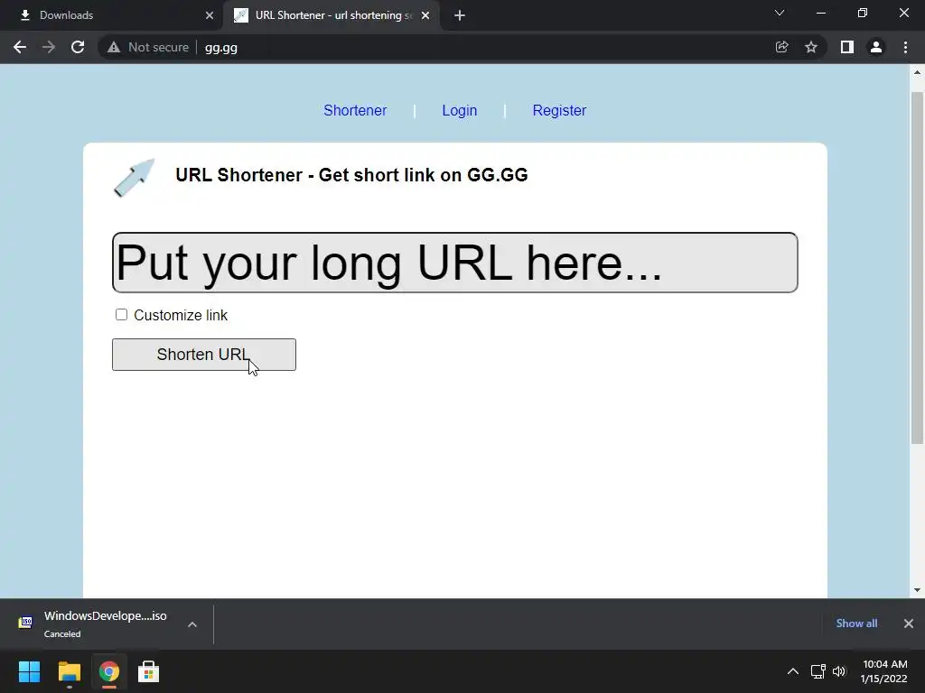Click the Chrome taskbar icon

pos(109,671)
